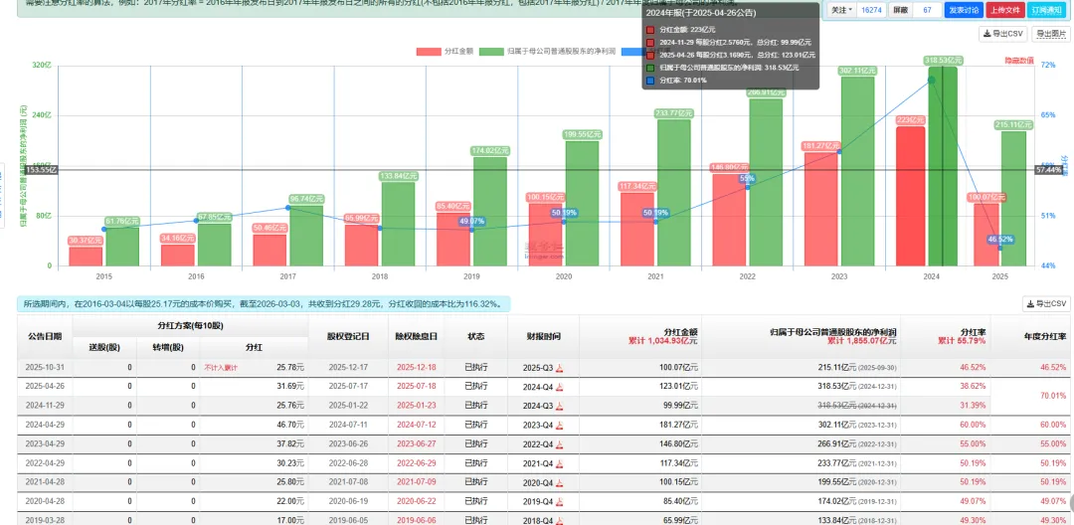Click the 67 blocked count
The image size is (1074, 525).
click(928, 10)
